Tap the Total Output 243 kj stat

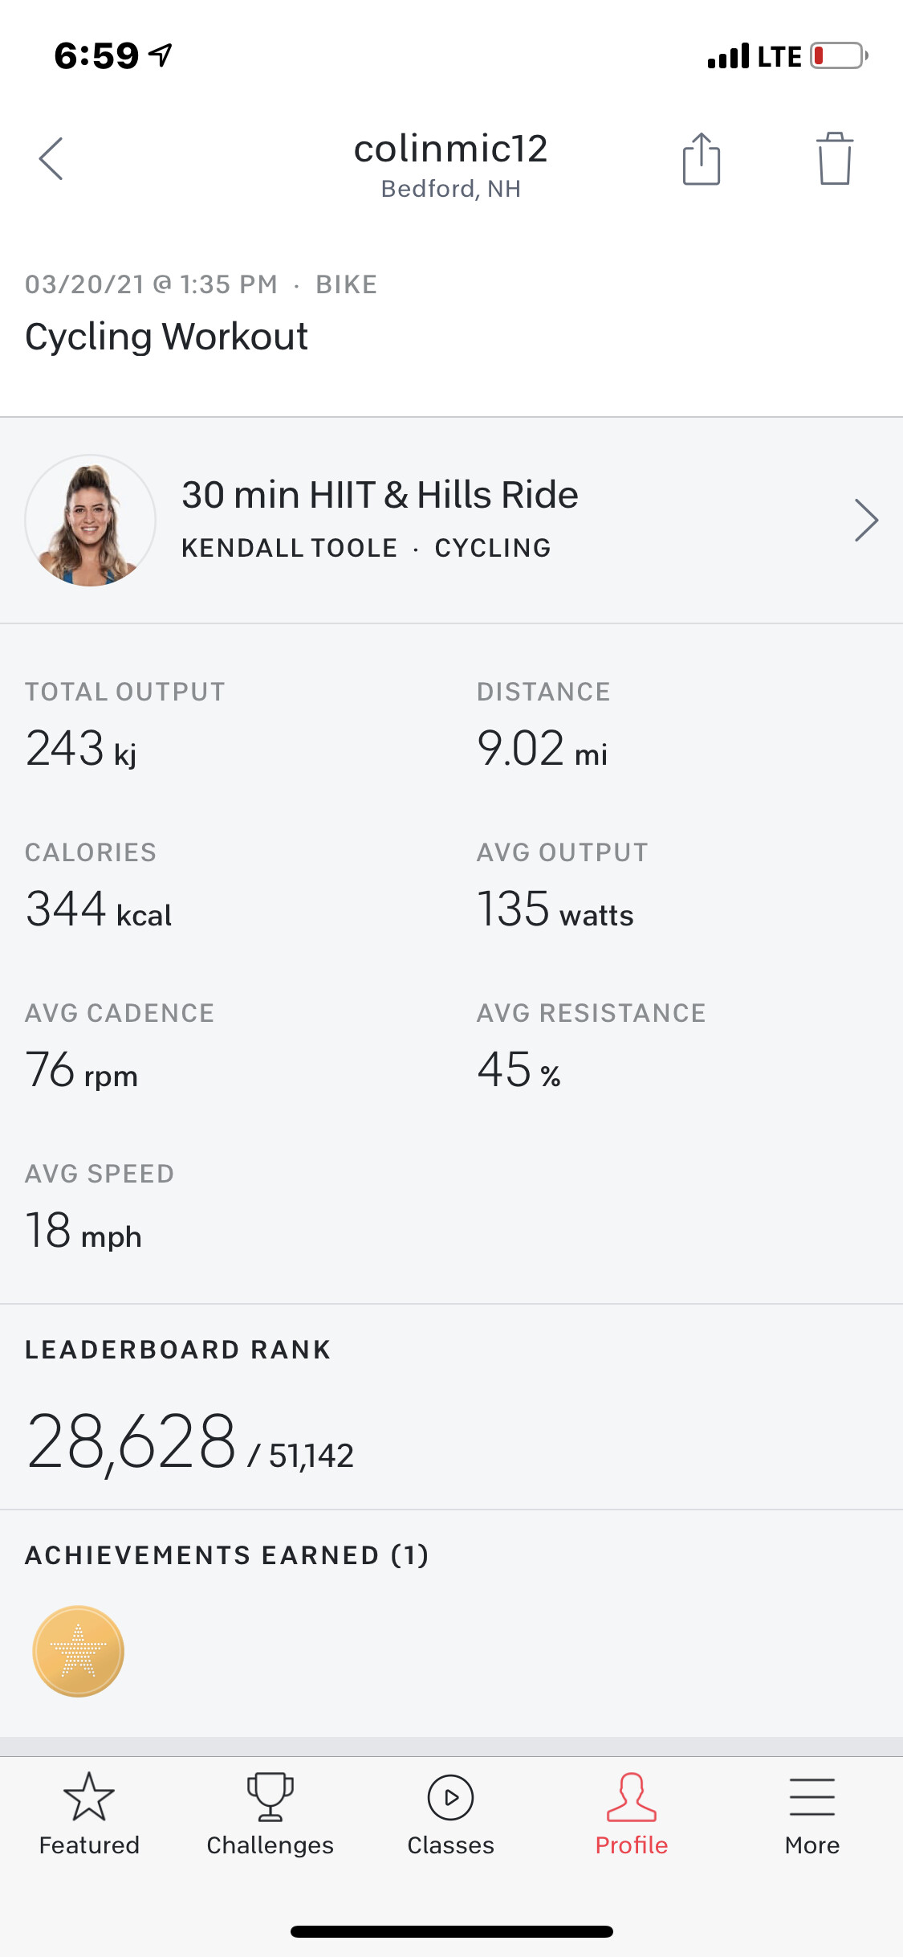[81, 749]
